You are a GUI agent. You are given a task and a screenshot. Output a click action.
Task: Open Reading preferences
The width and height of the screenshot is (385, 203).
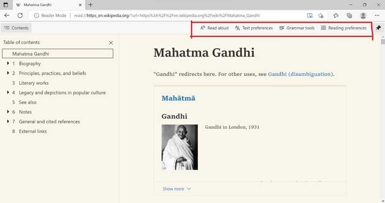click(x=344, y=28)
